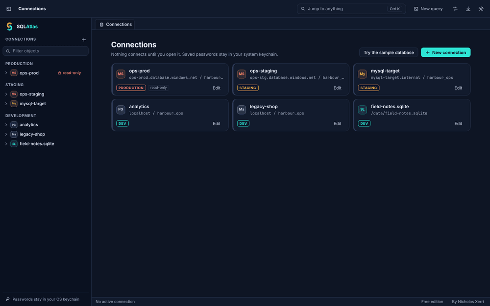This screenshot has height=306, width=490.
Task: Edit the ops-prod connection
Action: pos(217,88)
